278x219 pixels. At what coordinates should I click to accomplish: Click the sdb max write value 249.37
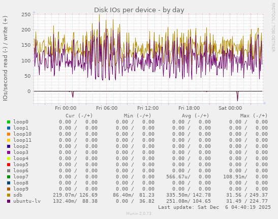pyautogui.click(x=259, y=195)
